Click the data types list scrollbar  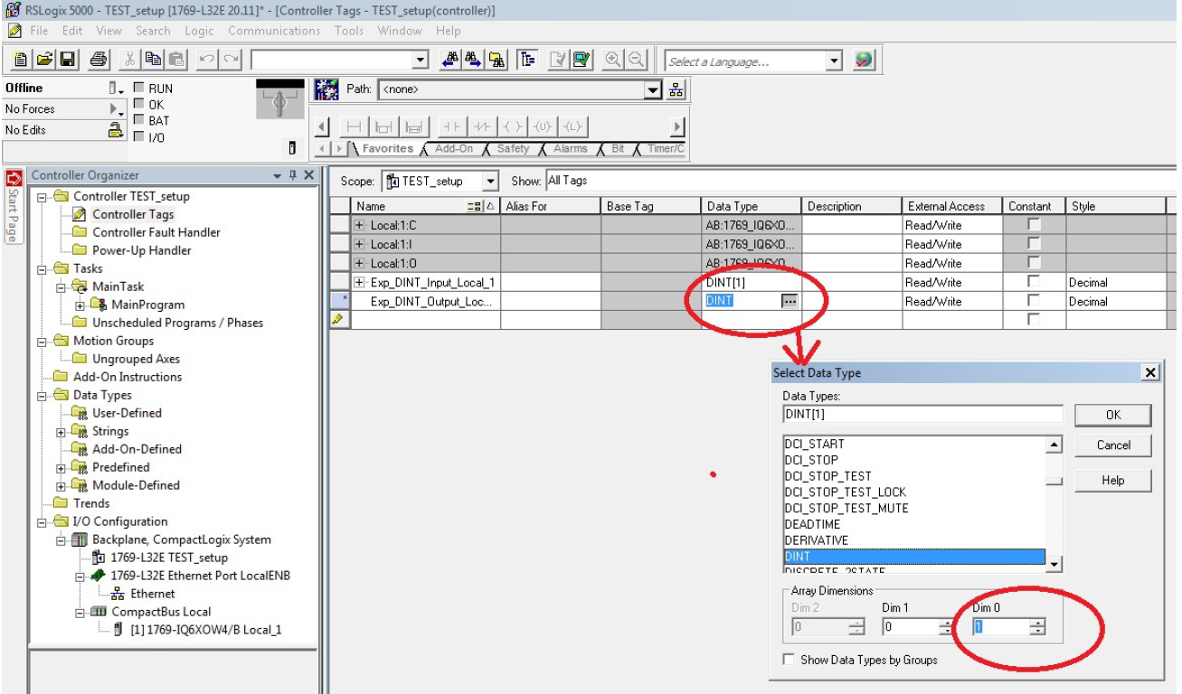(1054, 504)
